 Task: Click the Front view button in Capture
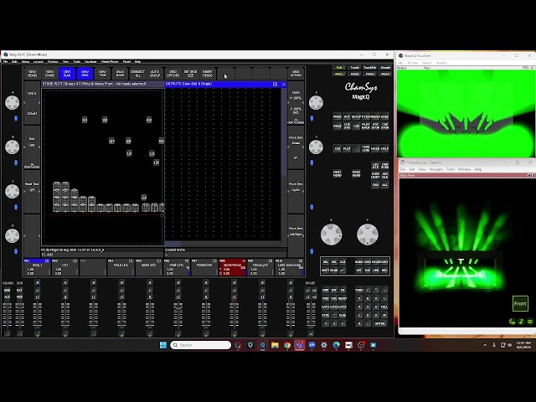tap(520, 303)
